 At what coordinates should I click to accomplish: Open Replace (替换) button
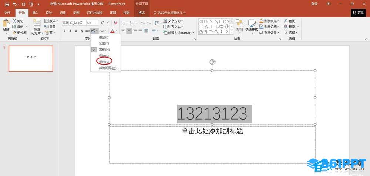tap(291, 27)
